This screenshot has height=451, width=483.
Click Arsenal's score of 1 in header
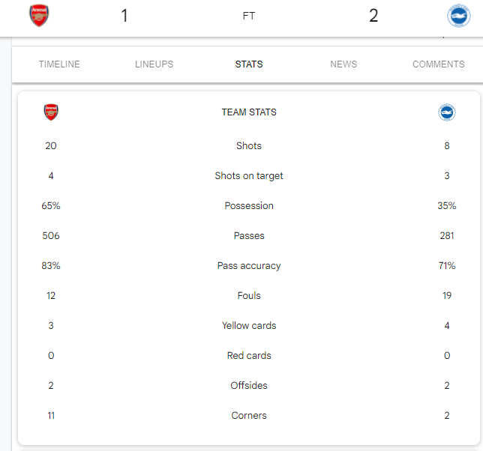click(x=124, y=16)
